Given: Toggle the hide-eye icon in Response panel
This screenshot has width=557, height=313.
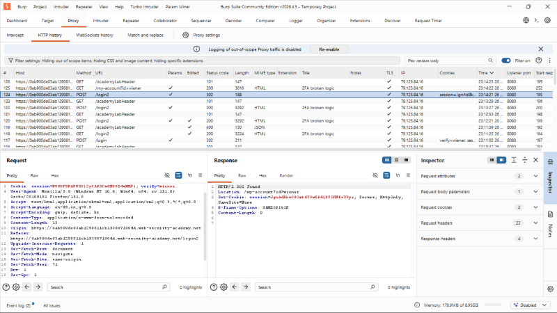Looking at the screenshot, I should coord(375,175).
